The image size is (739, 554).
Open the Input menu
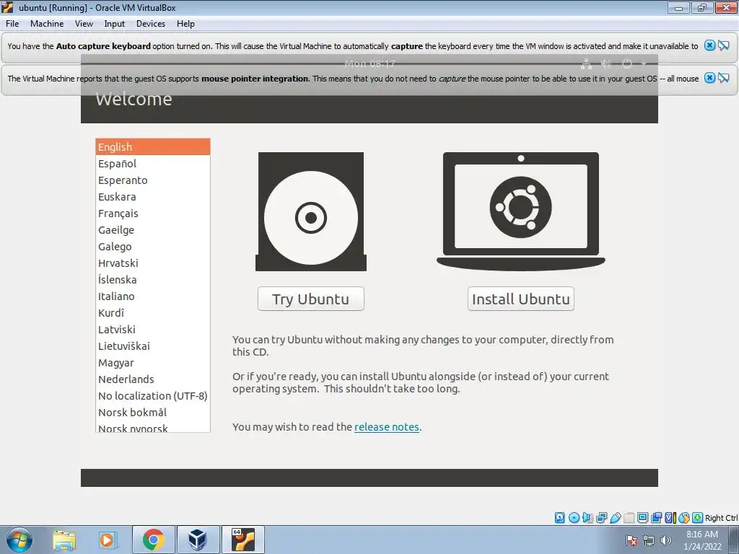pyautogui.click(x=115, y=24)
